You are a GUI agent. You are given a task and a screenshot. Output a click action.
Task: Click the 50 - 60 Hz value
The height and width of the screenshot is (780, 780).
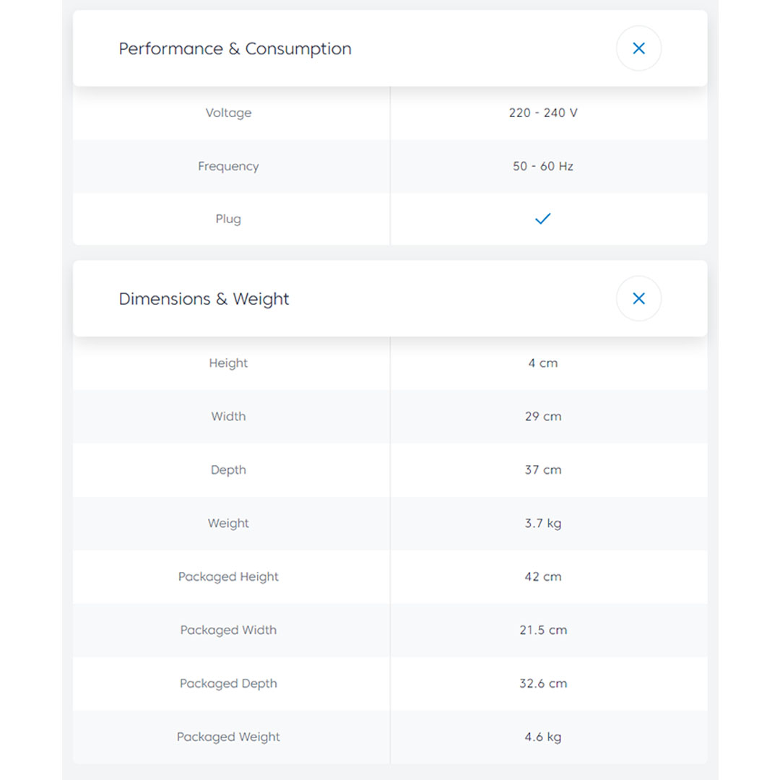click(542, 166)
